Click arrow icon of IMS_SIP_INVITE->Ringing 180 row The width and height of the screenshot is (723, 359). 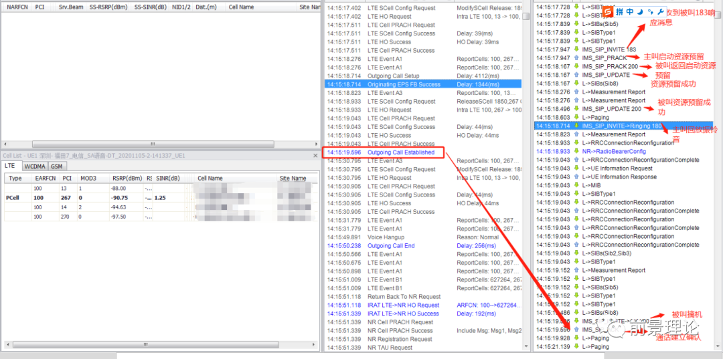pos(576,126)
